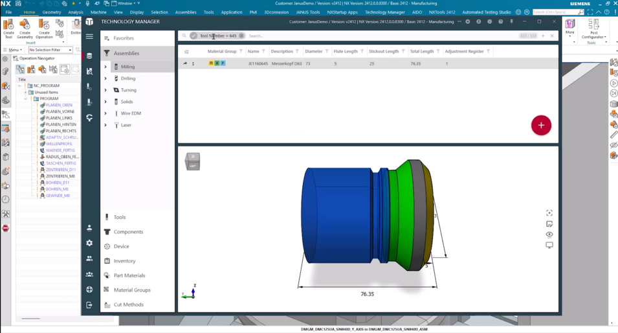This screenshot has width=618, height=333.
Task: Click the logout icon at sidebar bottom
Action: click(89, 305)
